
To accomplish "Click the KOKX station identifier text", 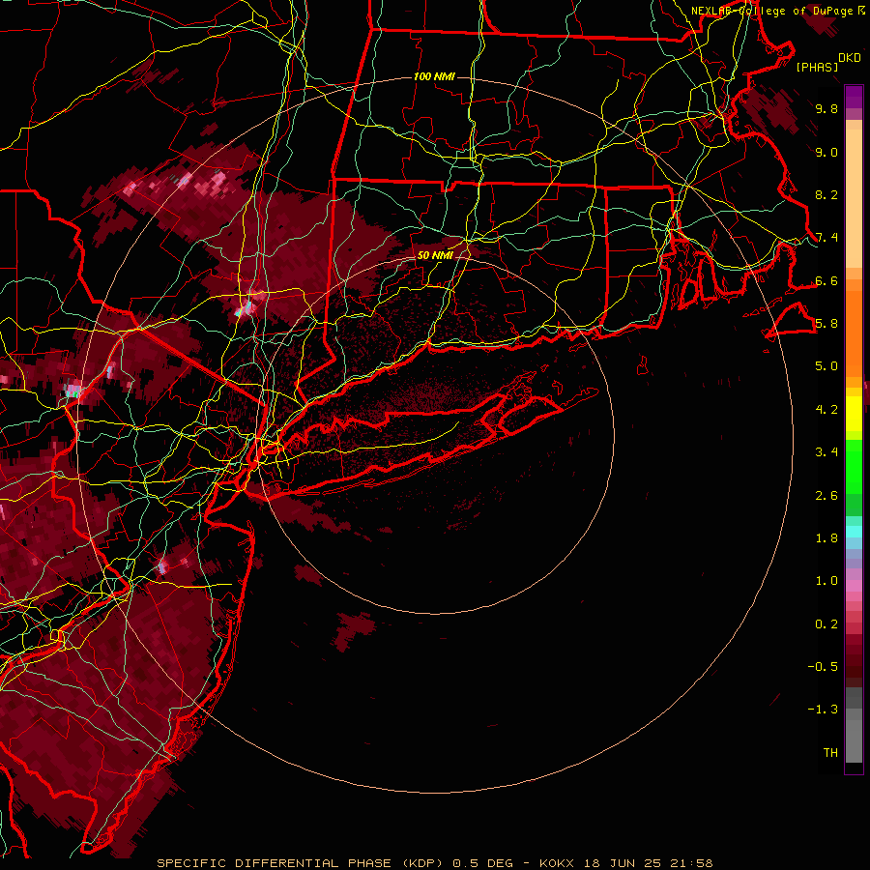I will (x=558, y=863).
